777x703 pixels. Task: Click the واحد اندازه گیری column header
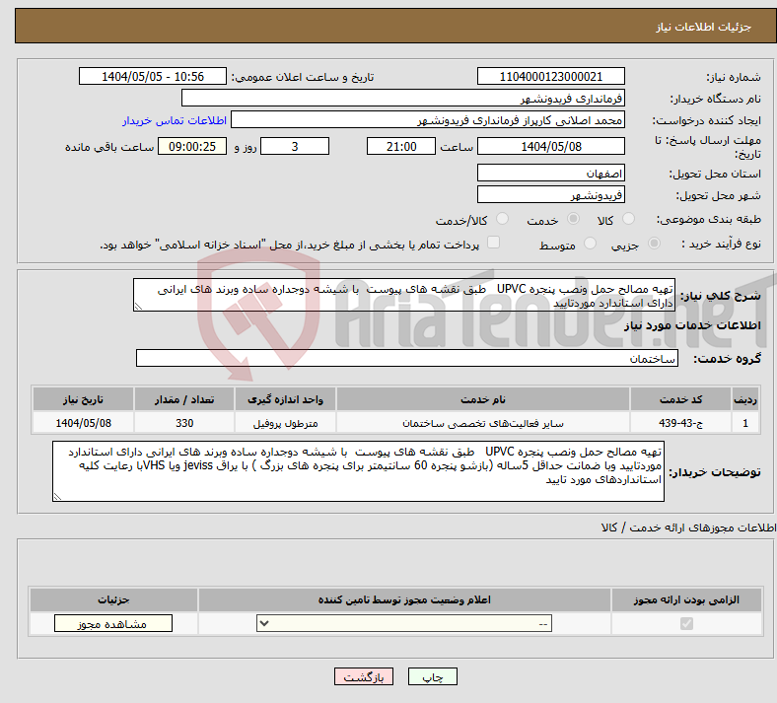point(285,399)
